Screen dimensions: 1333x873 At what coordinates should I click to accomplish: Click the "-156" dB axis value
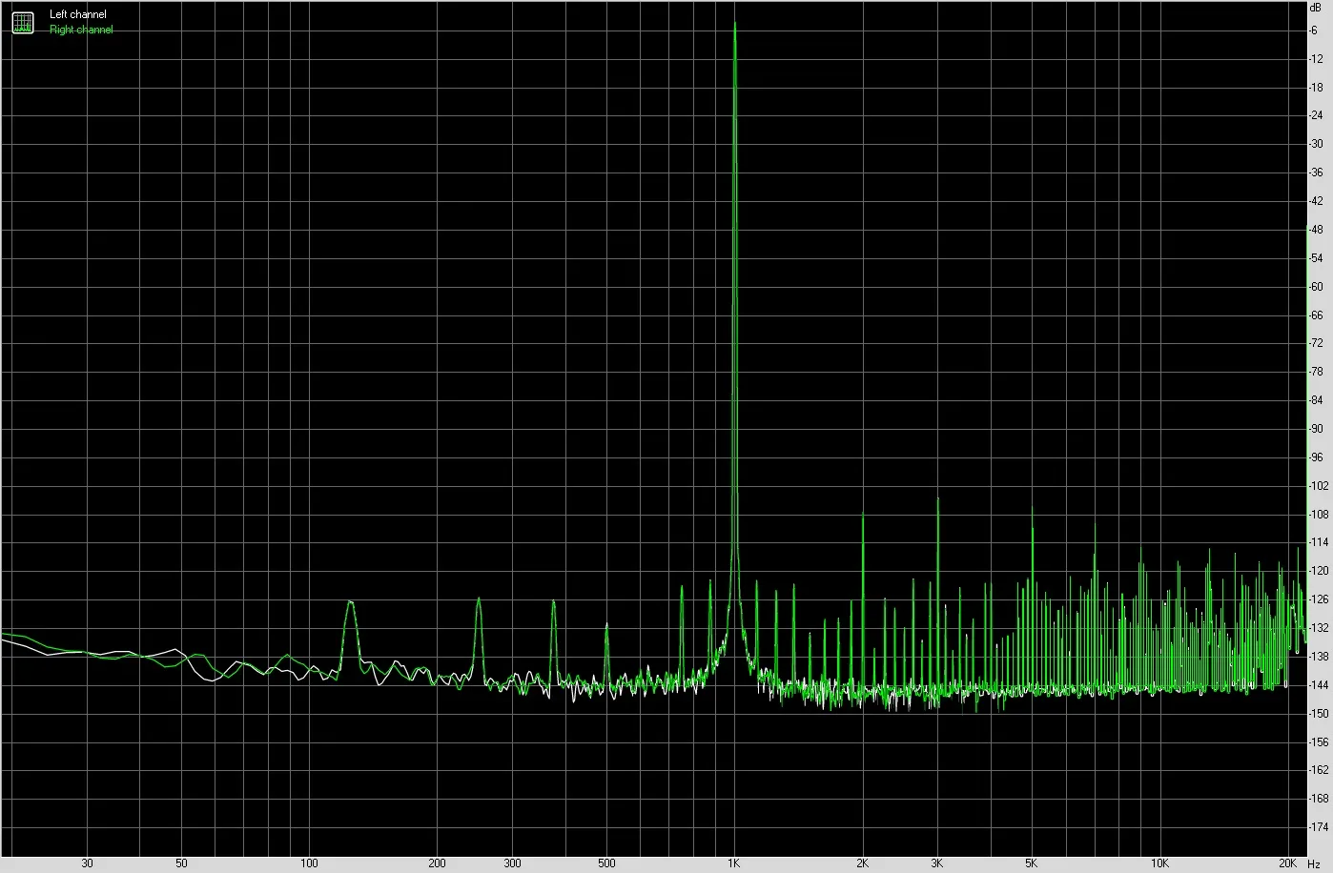pos(1319,741)
